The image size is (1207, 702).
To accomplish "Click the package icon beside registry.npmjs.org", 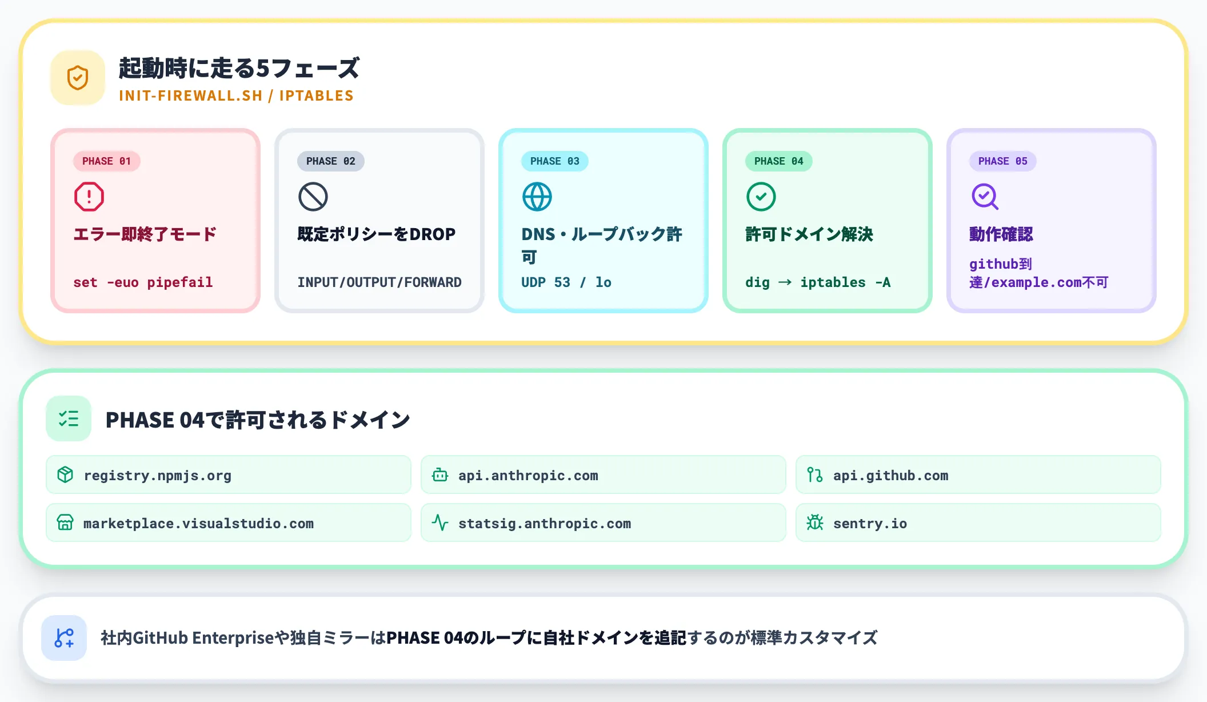I will pos(65,474).
